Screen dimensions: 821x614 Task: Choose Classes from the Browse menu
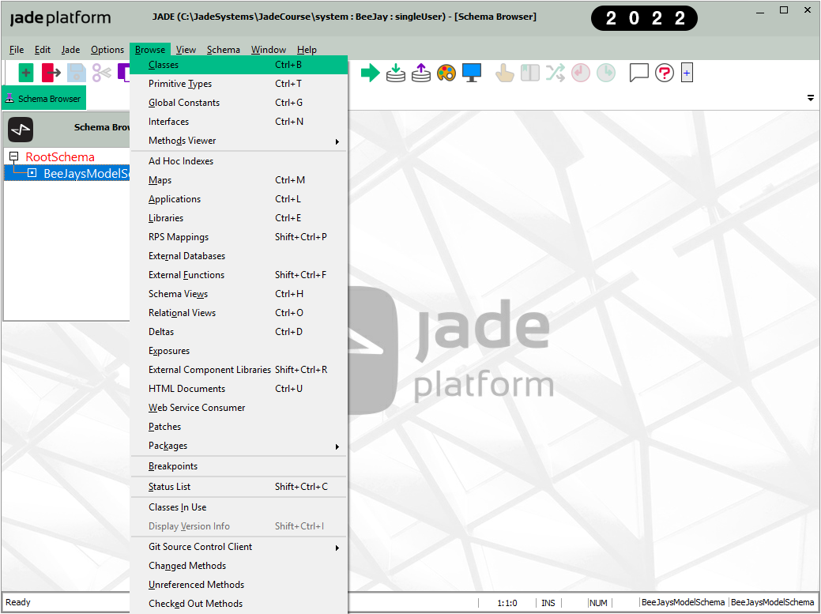click(164, 65)
